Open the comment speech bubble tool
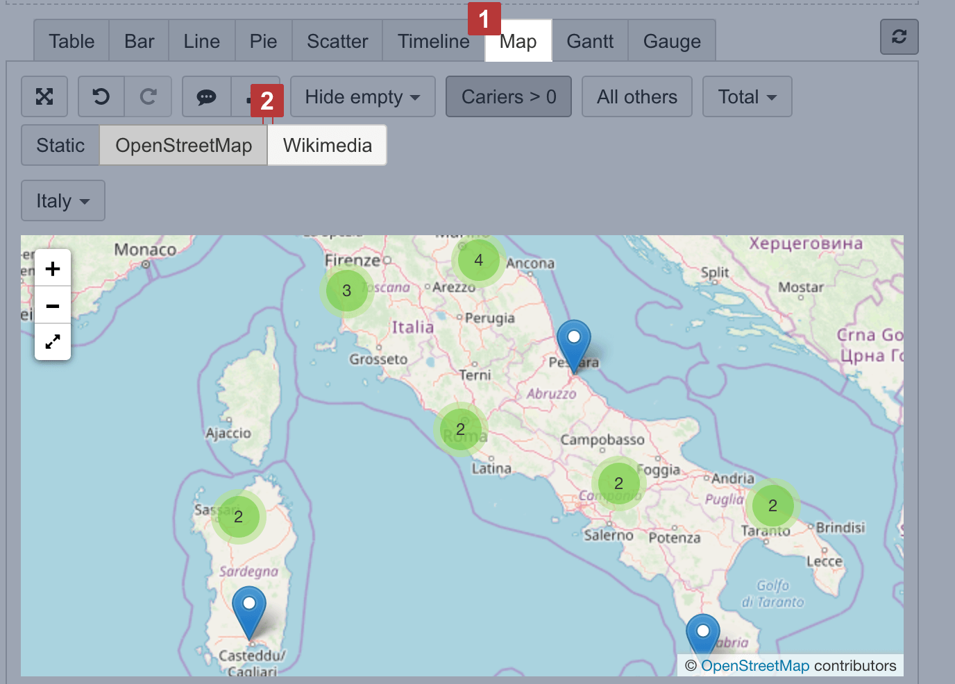The width and height of the screenshot is (955, 684). (206, 96)
